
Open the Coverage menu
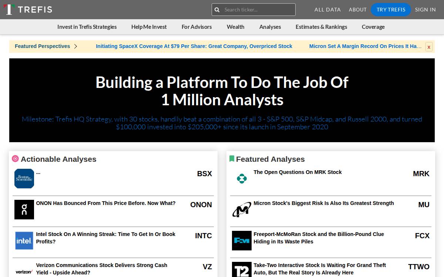click(373, 27)
